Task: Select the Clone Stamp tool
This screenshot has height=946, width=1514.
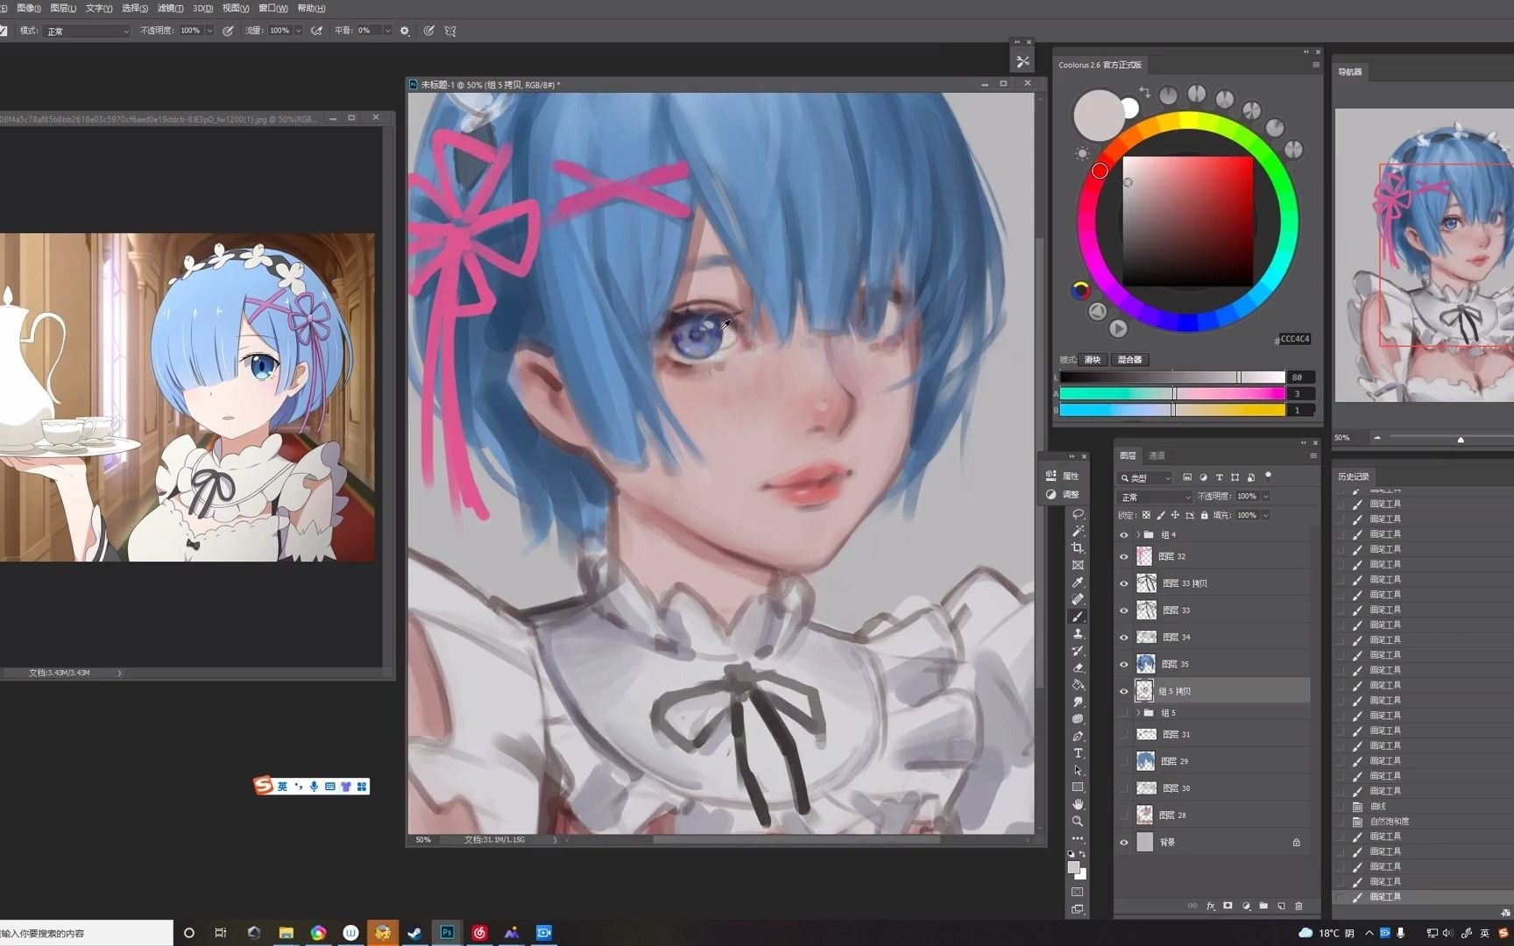Action: tap(1078, 633)
